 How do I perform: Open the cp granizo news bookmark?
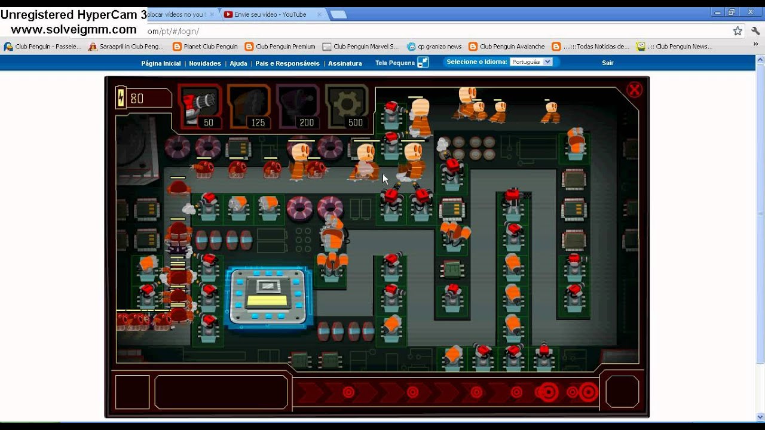[x=434, y=46]
